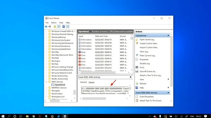211x118 pixels.
Task: Click the Create Custom View funnel icon
Action: tap(137, 44)
